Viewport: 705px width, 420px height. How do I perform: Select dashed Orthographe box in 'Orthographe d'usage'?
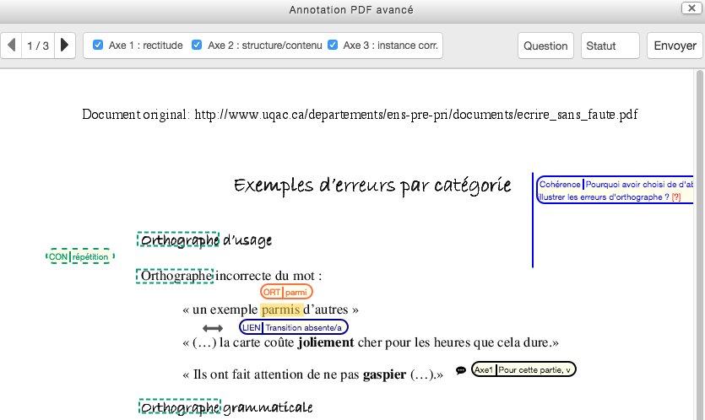[x=178, y=240]
